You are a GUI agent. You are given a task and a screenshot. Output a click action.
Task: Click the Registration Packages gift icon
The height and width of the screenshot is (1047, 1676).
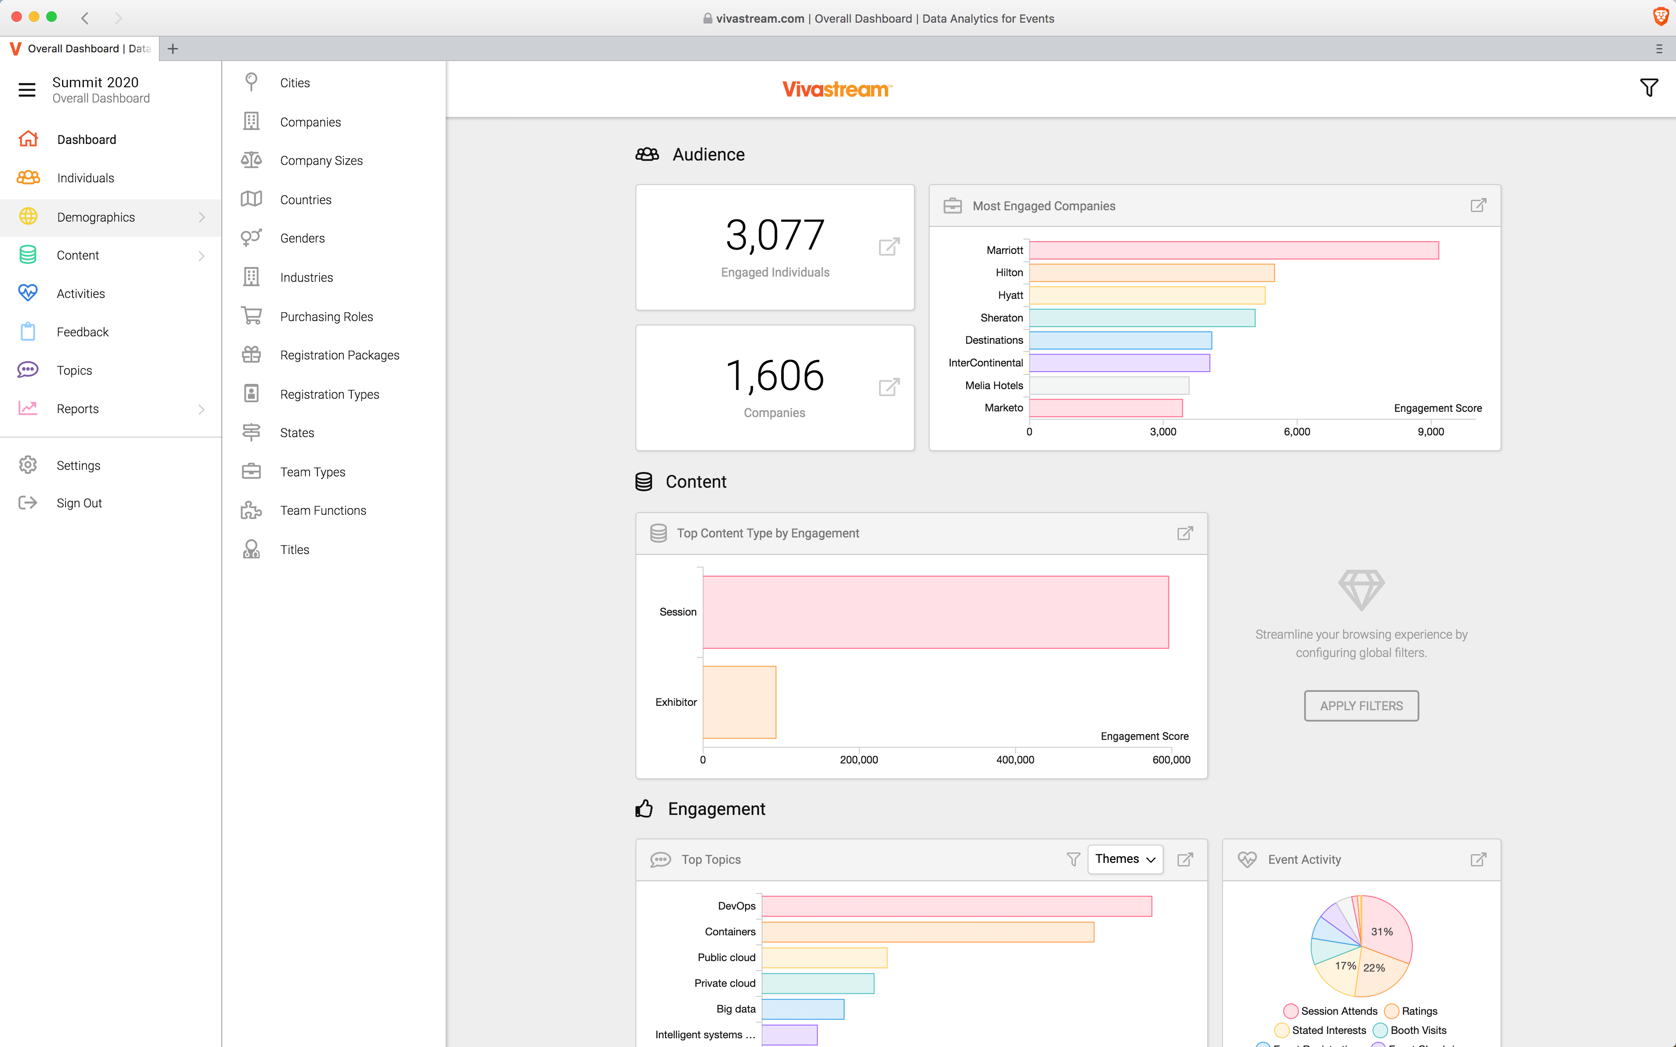pos(251,355)
